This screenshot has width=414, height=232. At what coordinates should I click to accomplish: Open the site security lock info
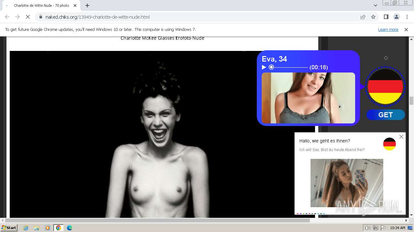(40, 17)
